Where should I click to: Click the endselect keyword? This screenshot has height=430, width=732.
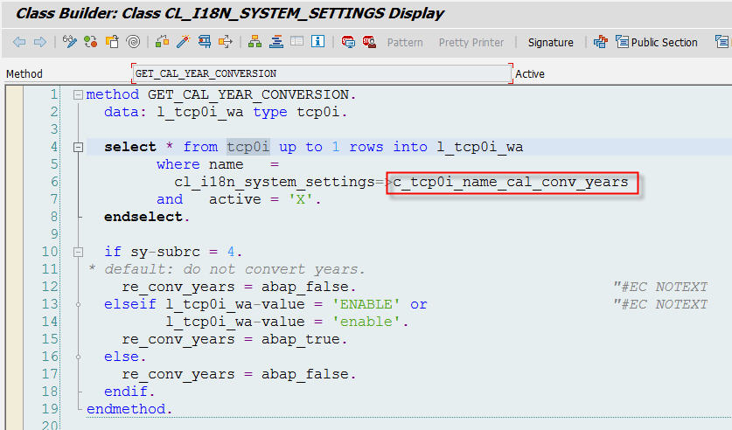point(143,217)
